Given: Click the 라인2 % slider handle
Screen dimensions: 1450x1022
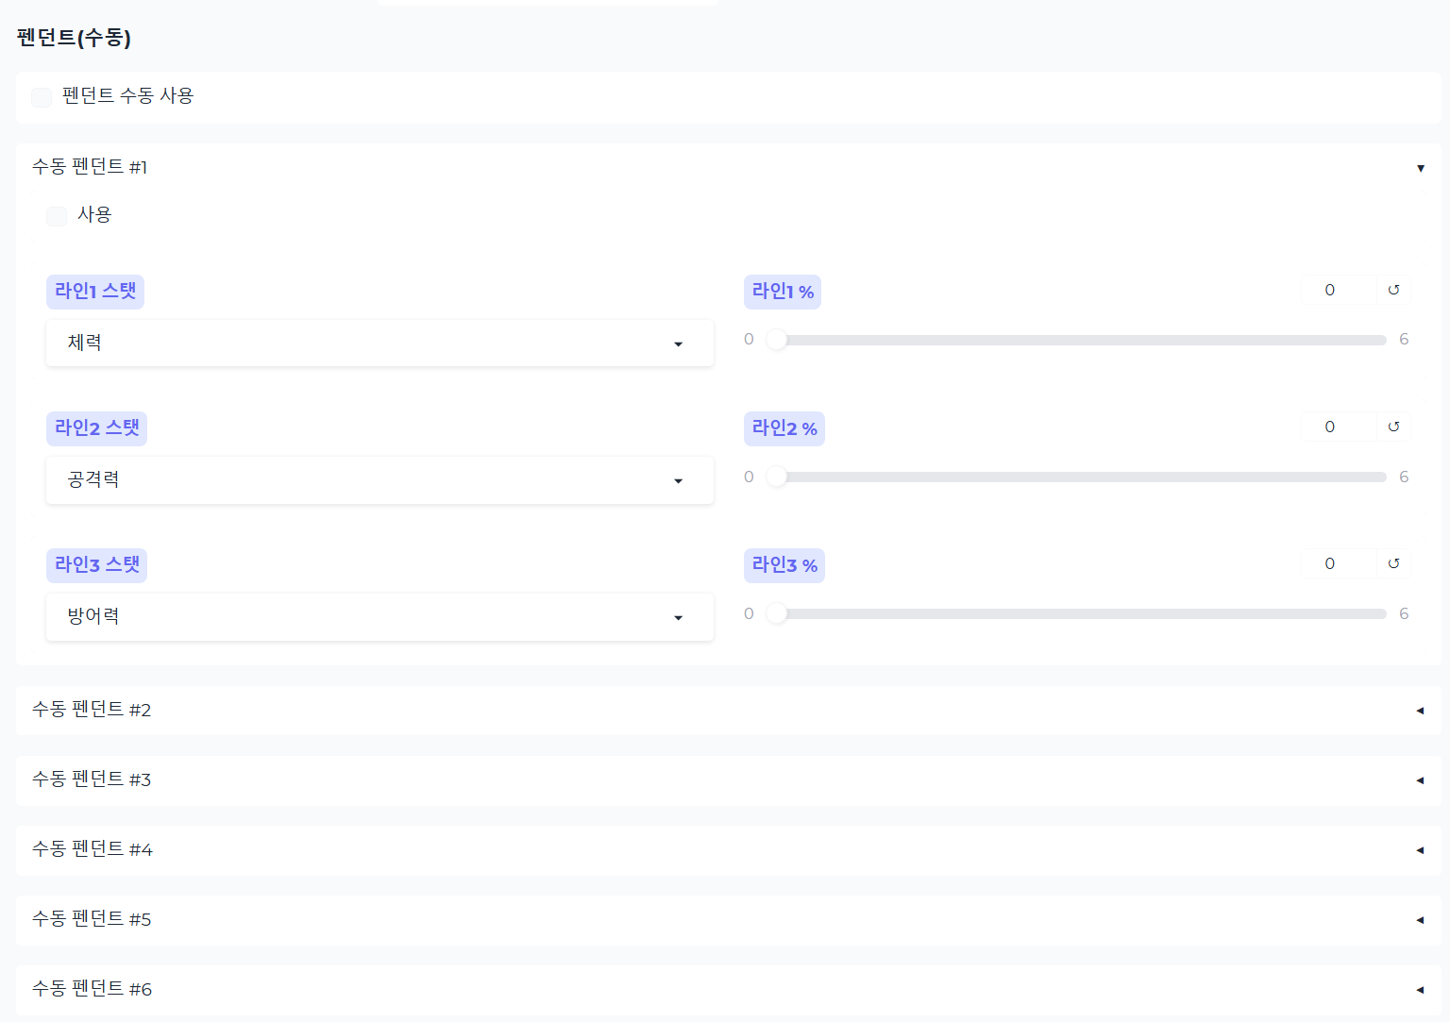Looking at the screenshot, I should pyautogui.click(x=777, y=477).
